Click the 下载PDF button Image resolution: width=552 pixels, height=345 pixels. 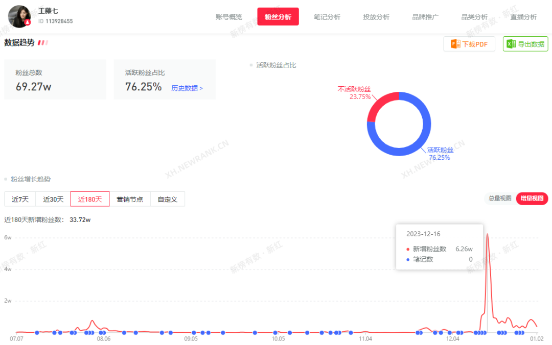coord(469,44)
